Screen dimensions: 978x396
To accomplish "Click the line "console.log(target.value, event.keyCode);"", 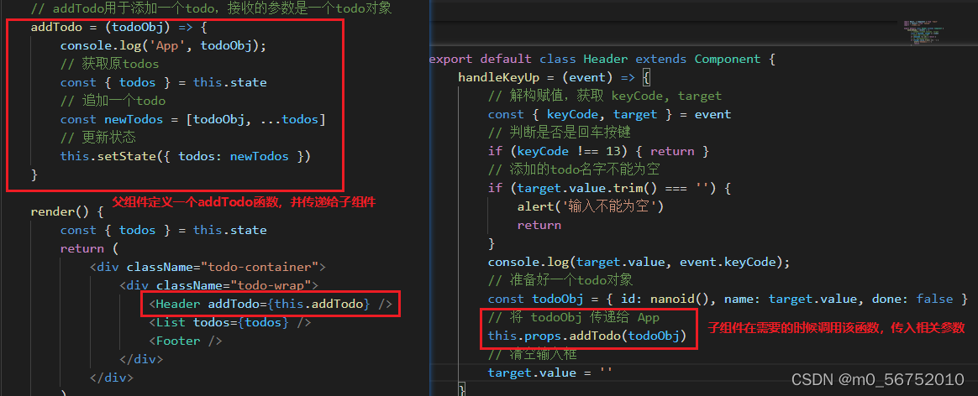I will tap(639, 262).
